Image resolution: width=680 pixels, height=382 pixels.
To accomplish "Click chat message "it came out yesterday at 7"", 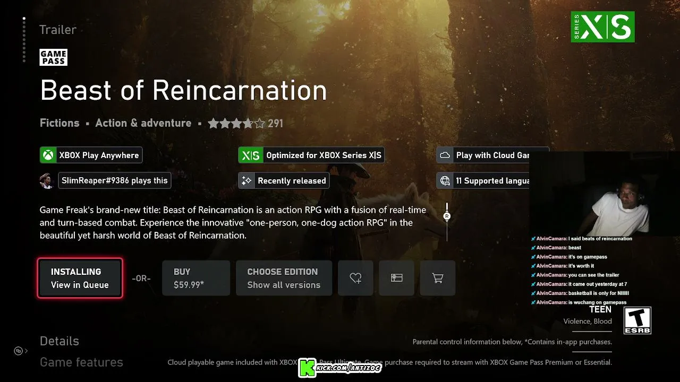I will (598, 284).
